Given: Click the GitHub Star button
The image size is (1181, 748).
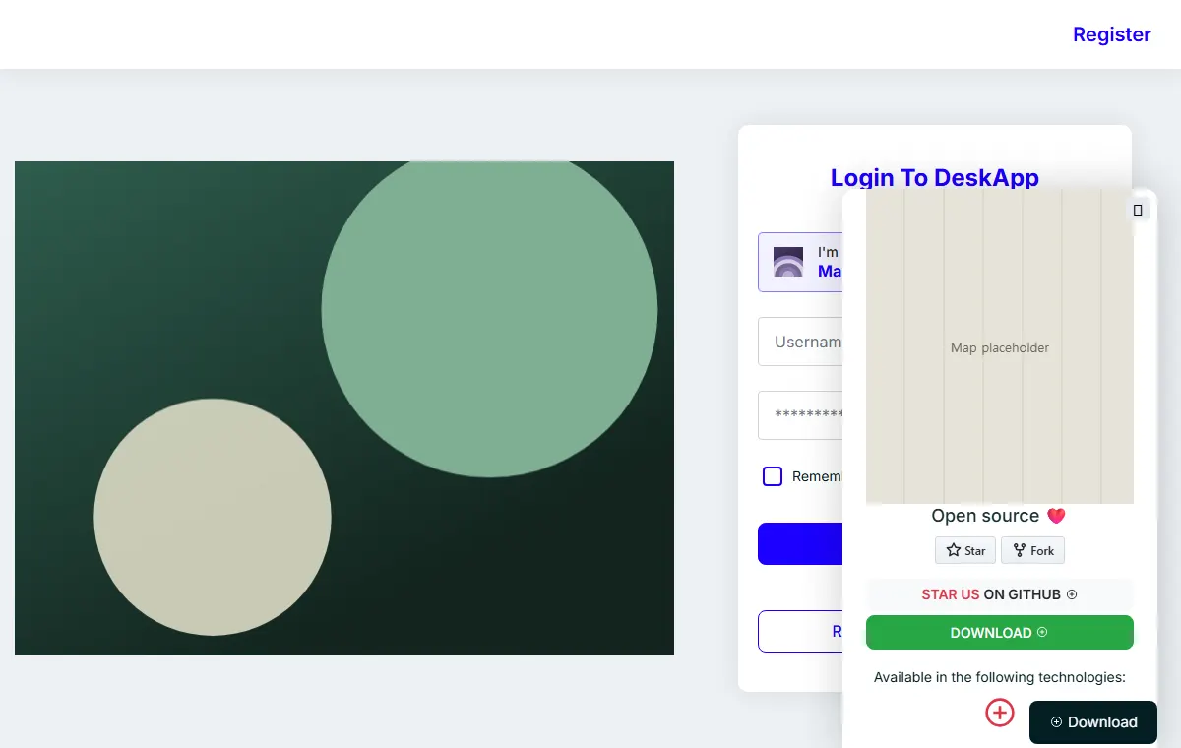Looking at the screenshot, I should pos(965,550).
